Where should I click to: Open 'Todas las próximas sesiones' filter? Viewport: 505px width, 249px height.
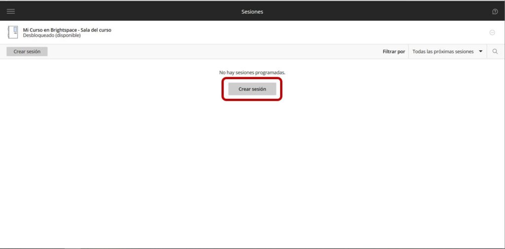tap(443, 52)
